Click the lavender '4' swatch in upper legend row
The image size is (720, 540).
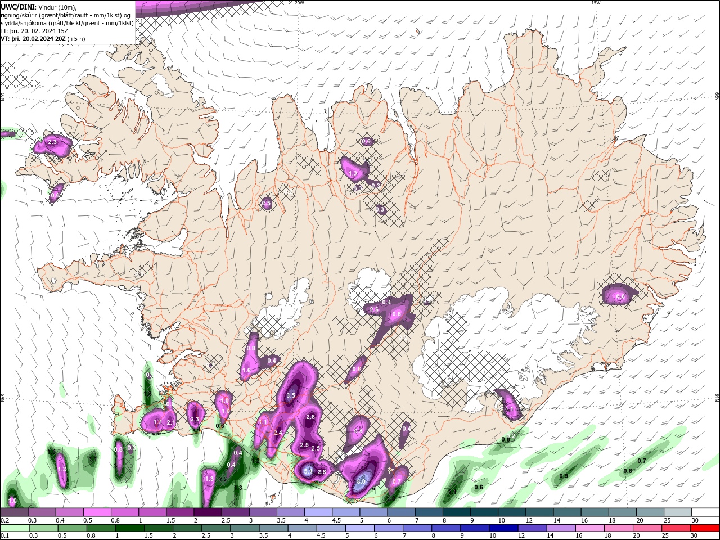click(318, 512)
